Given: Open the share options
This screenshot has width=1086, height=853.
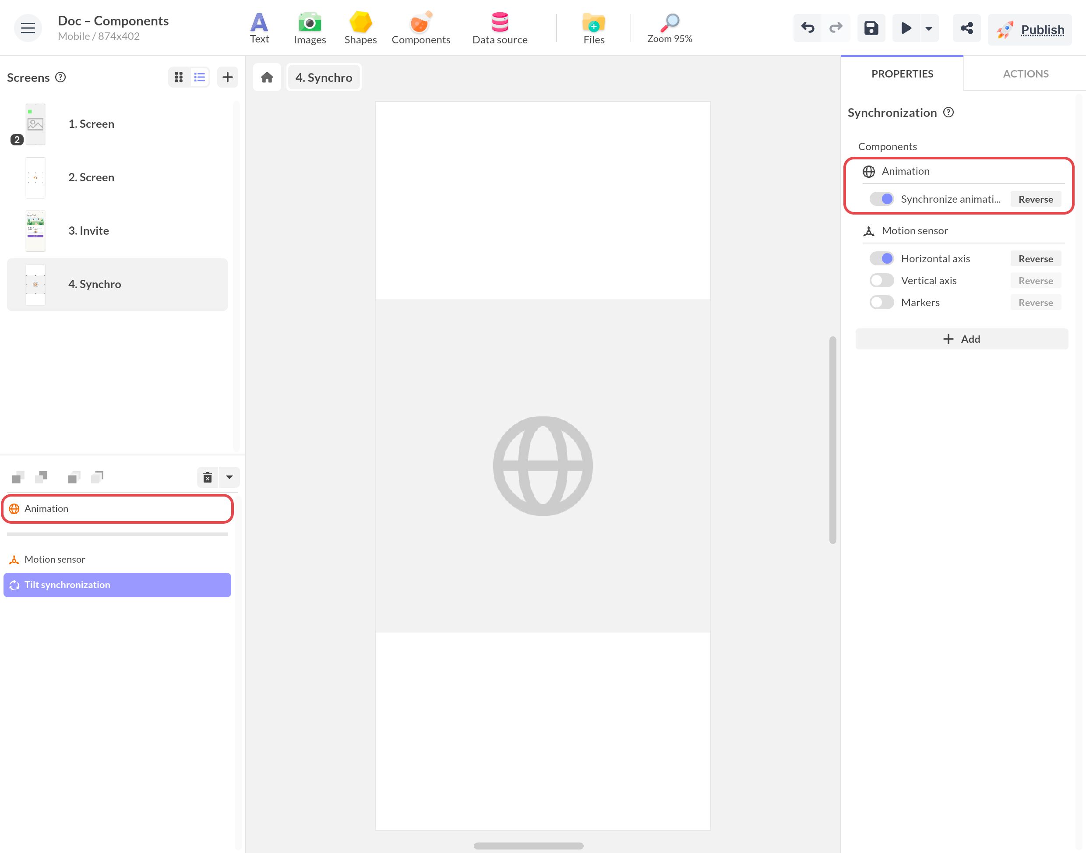Looking at the screenshot, I should click(966, 28).
